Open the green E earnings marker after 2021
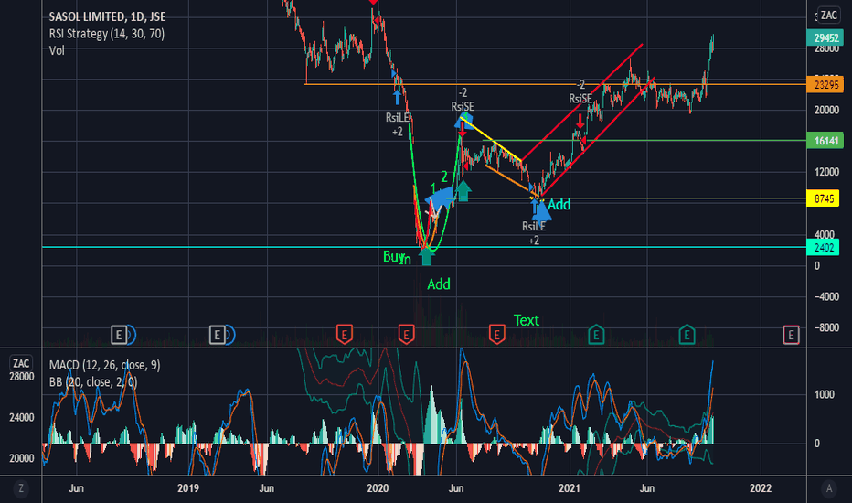The width and height of the screenshot is (852, 503). click(596, 334)
